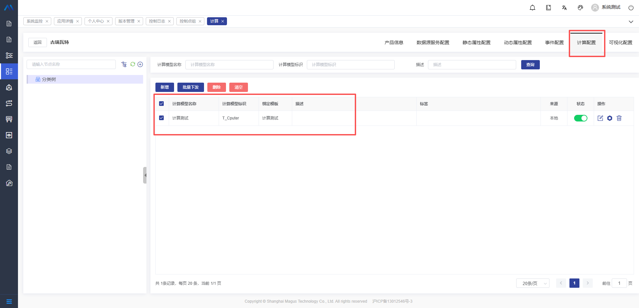Screen dimensions: 639x308
Task: Uncheck the 计算测试 row checkbox
Action: point(161,118)
